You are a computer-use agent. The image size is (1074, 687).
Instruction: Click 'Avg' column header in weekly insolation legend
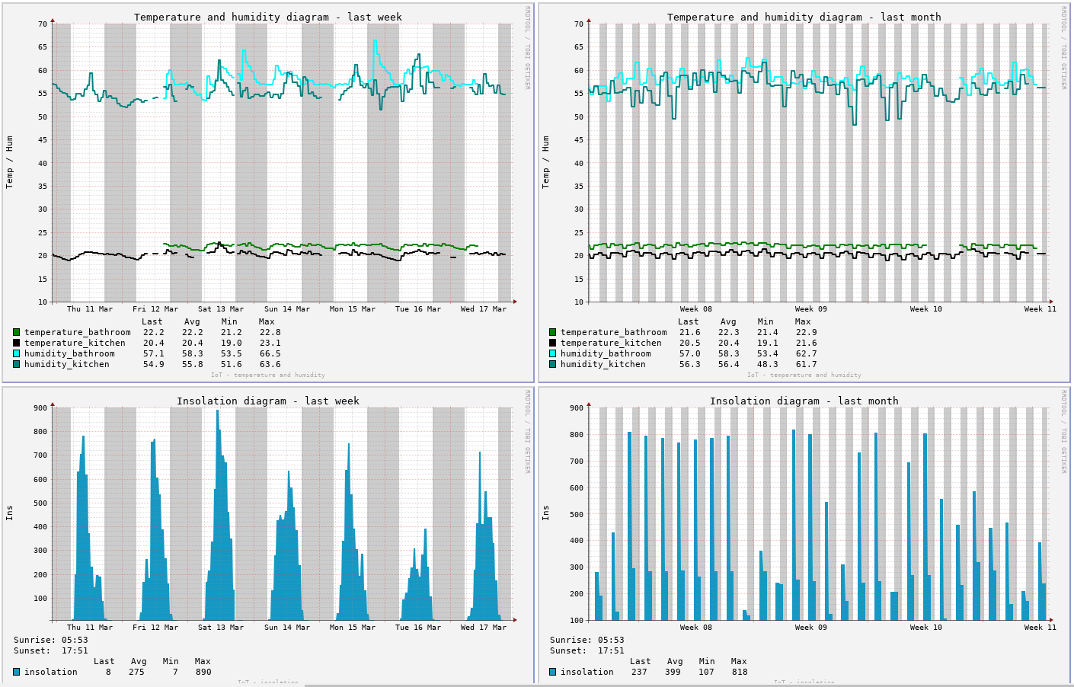click(139, 661)
